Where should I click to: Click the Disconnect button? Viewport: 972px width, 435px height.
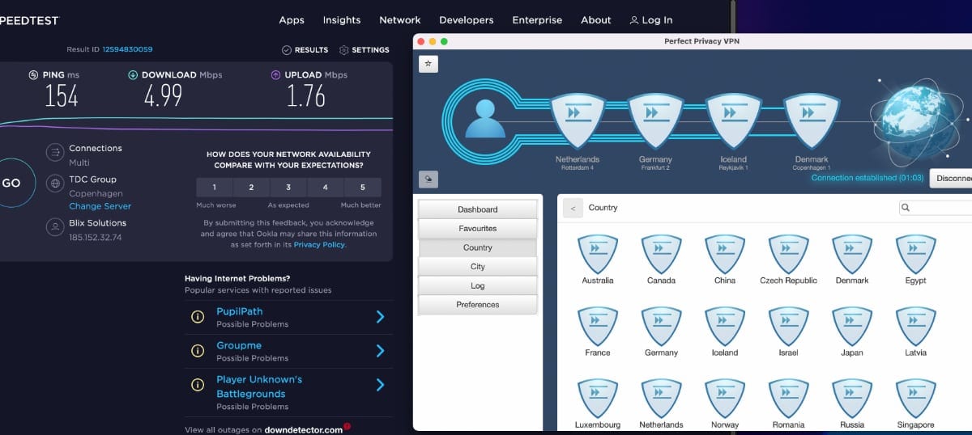(x=951, y=178)
